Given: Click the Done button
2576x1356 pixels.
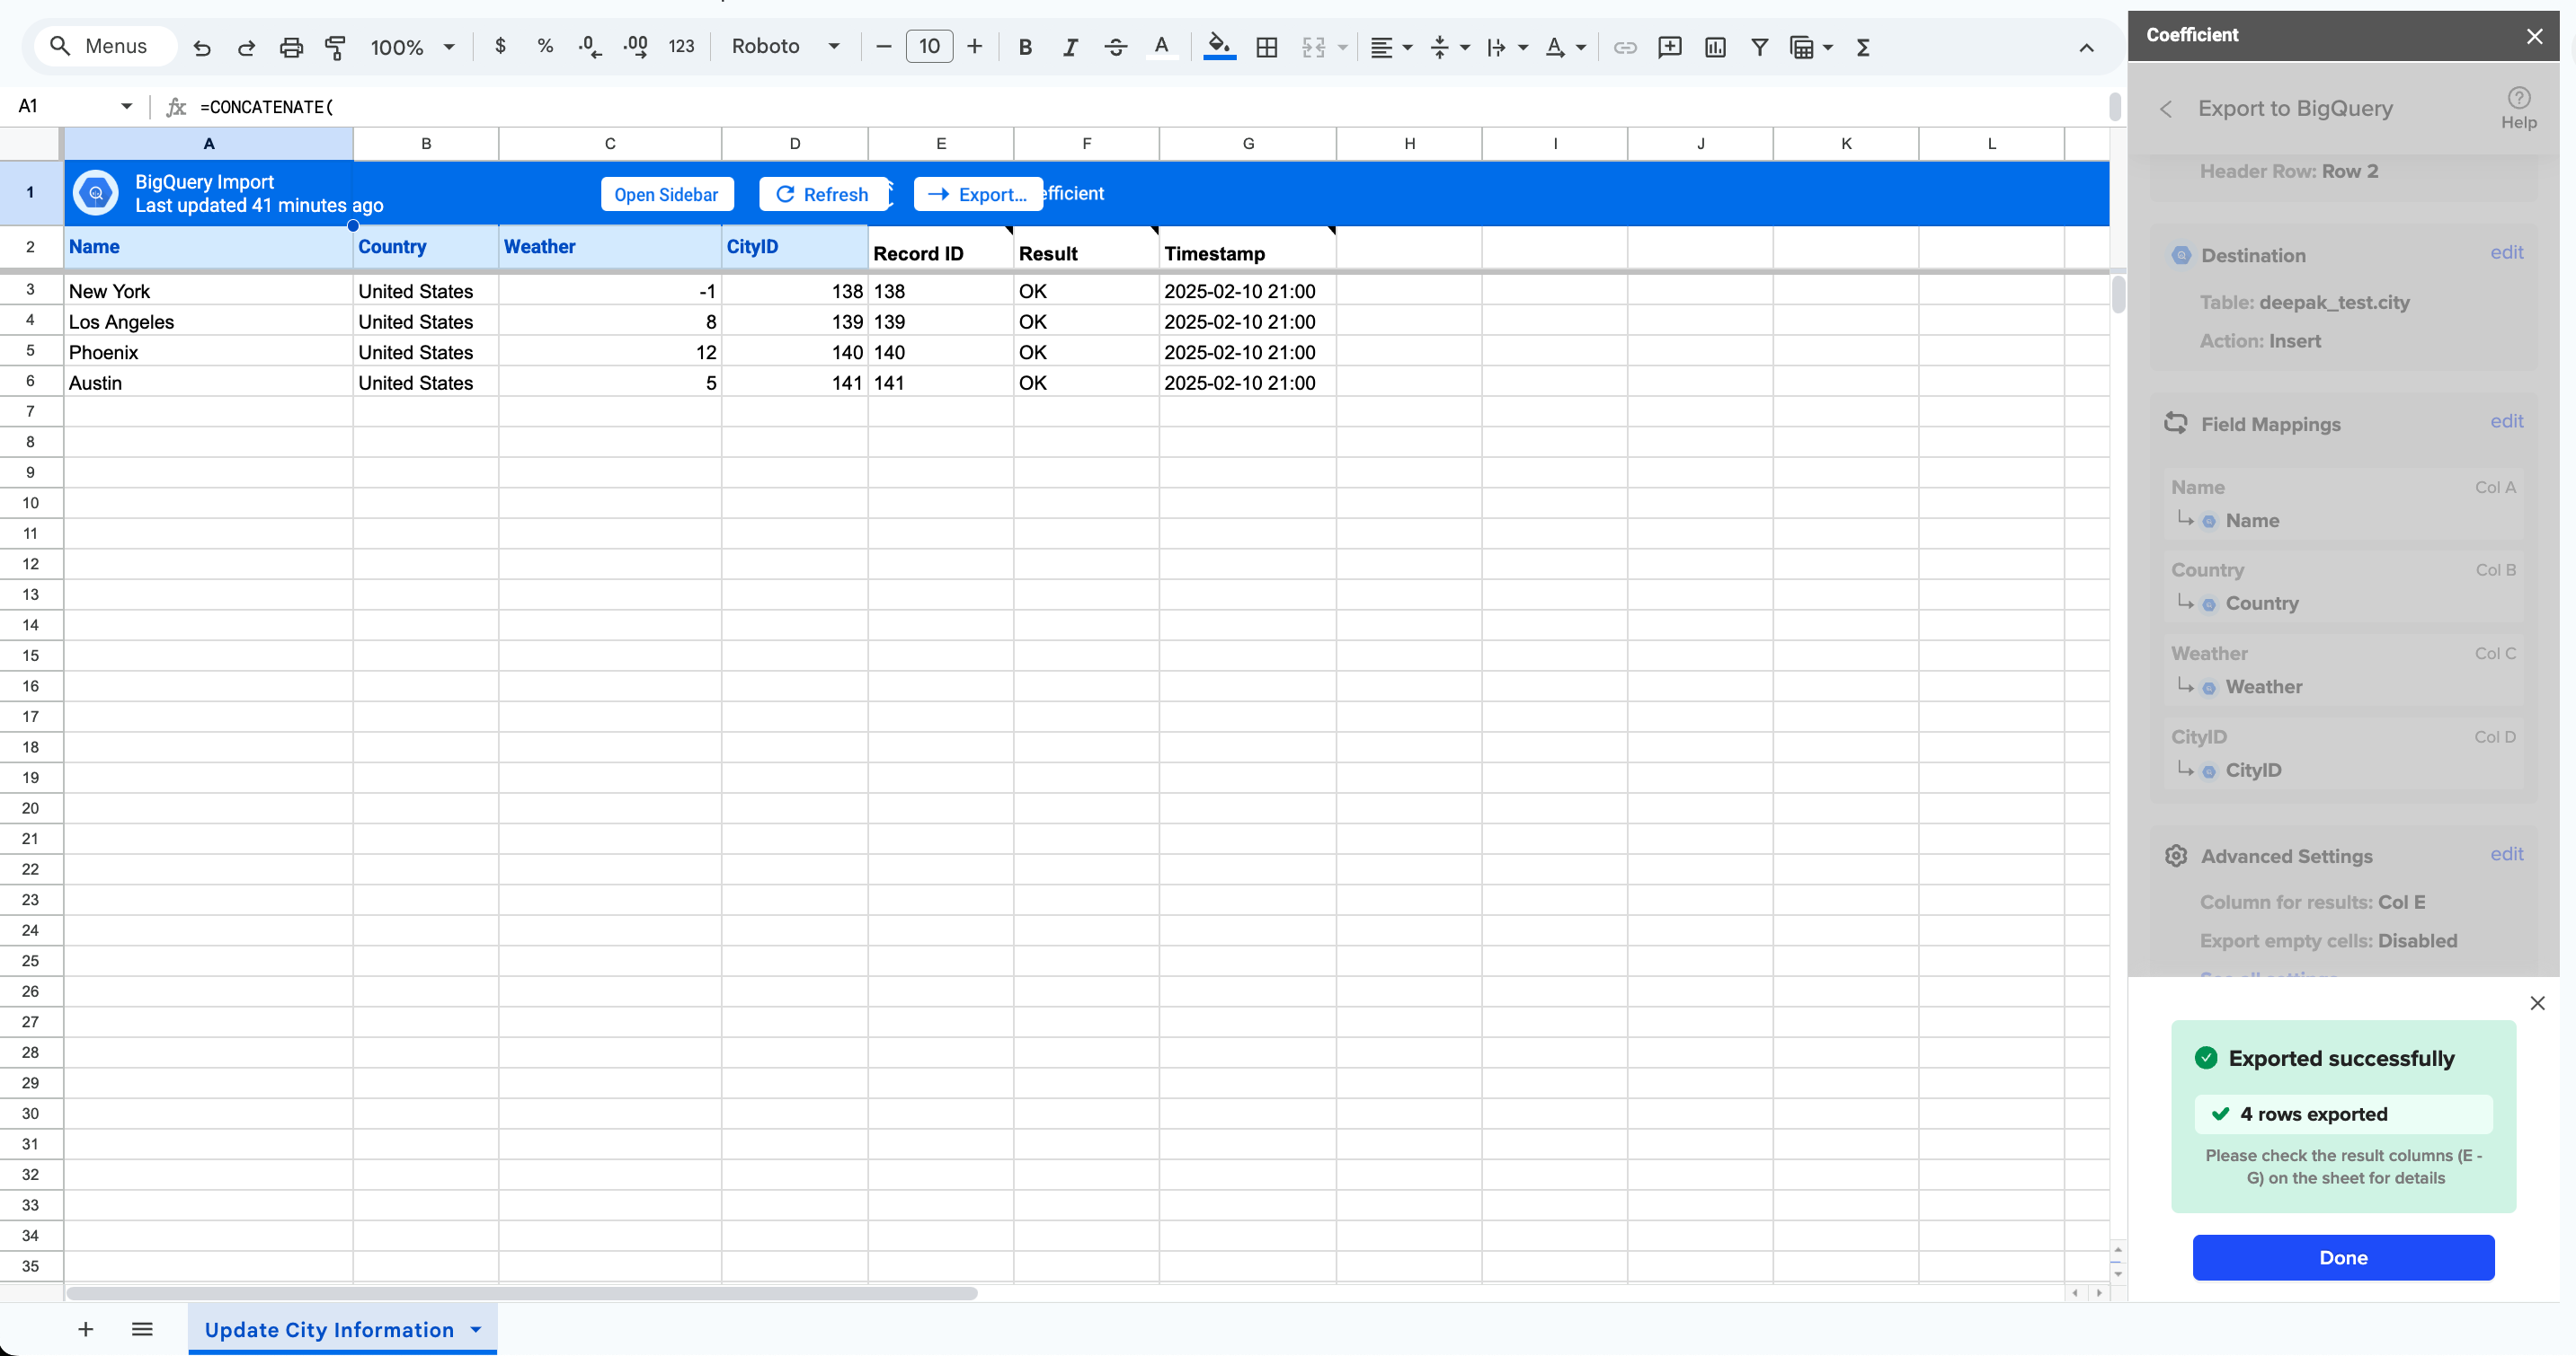Looking at the screenshot, I should pyautogui.click(x=2343, y=1257).
